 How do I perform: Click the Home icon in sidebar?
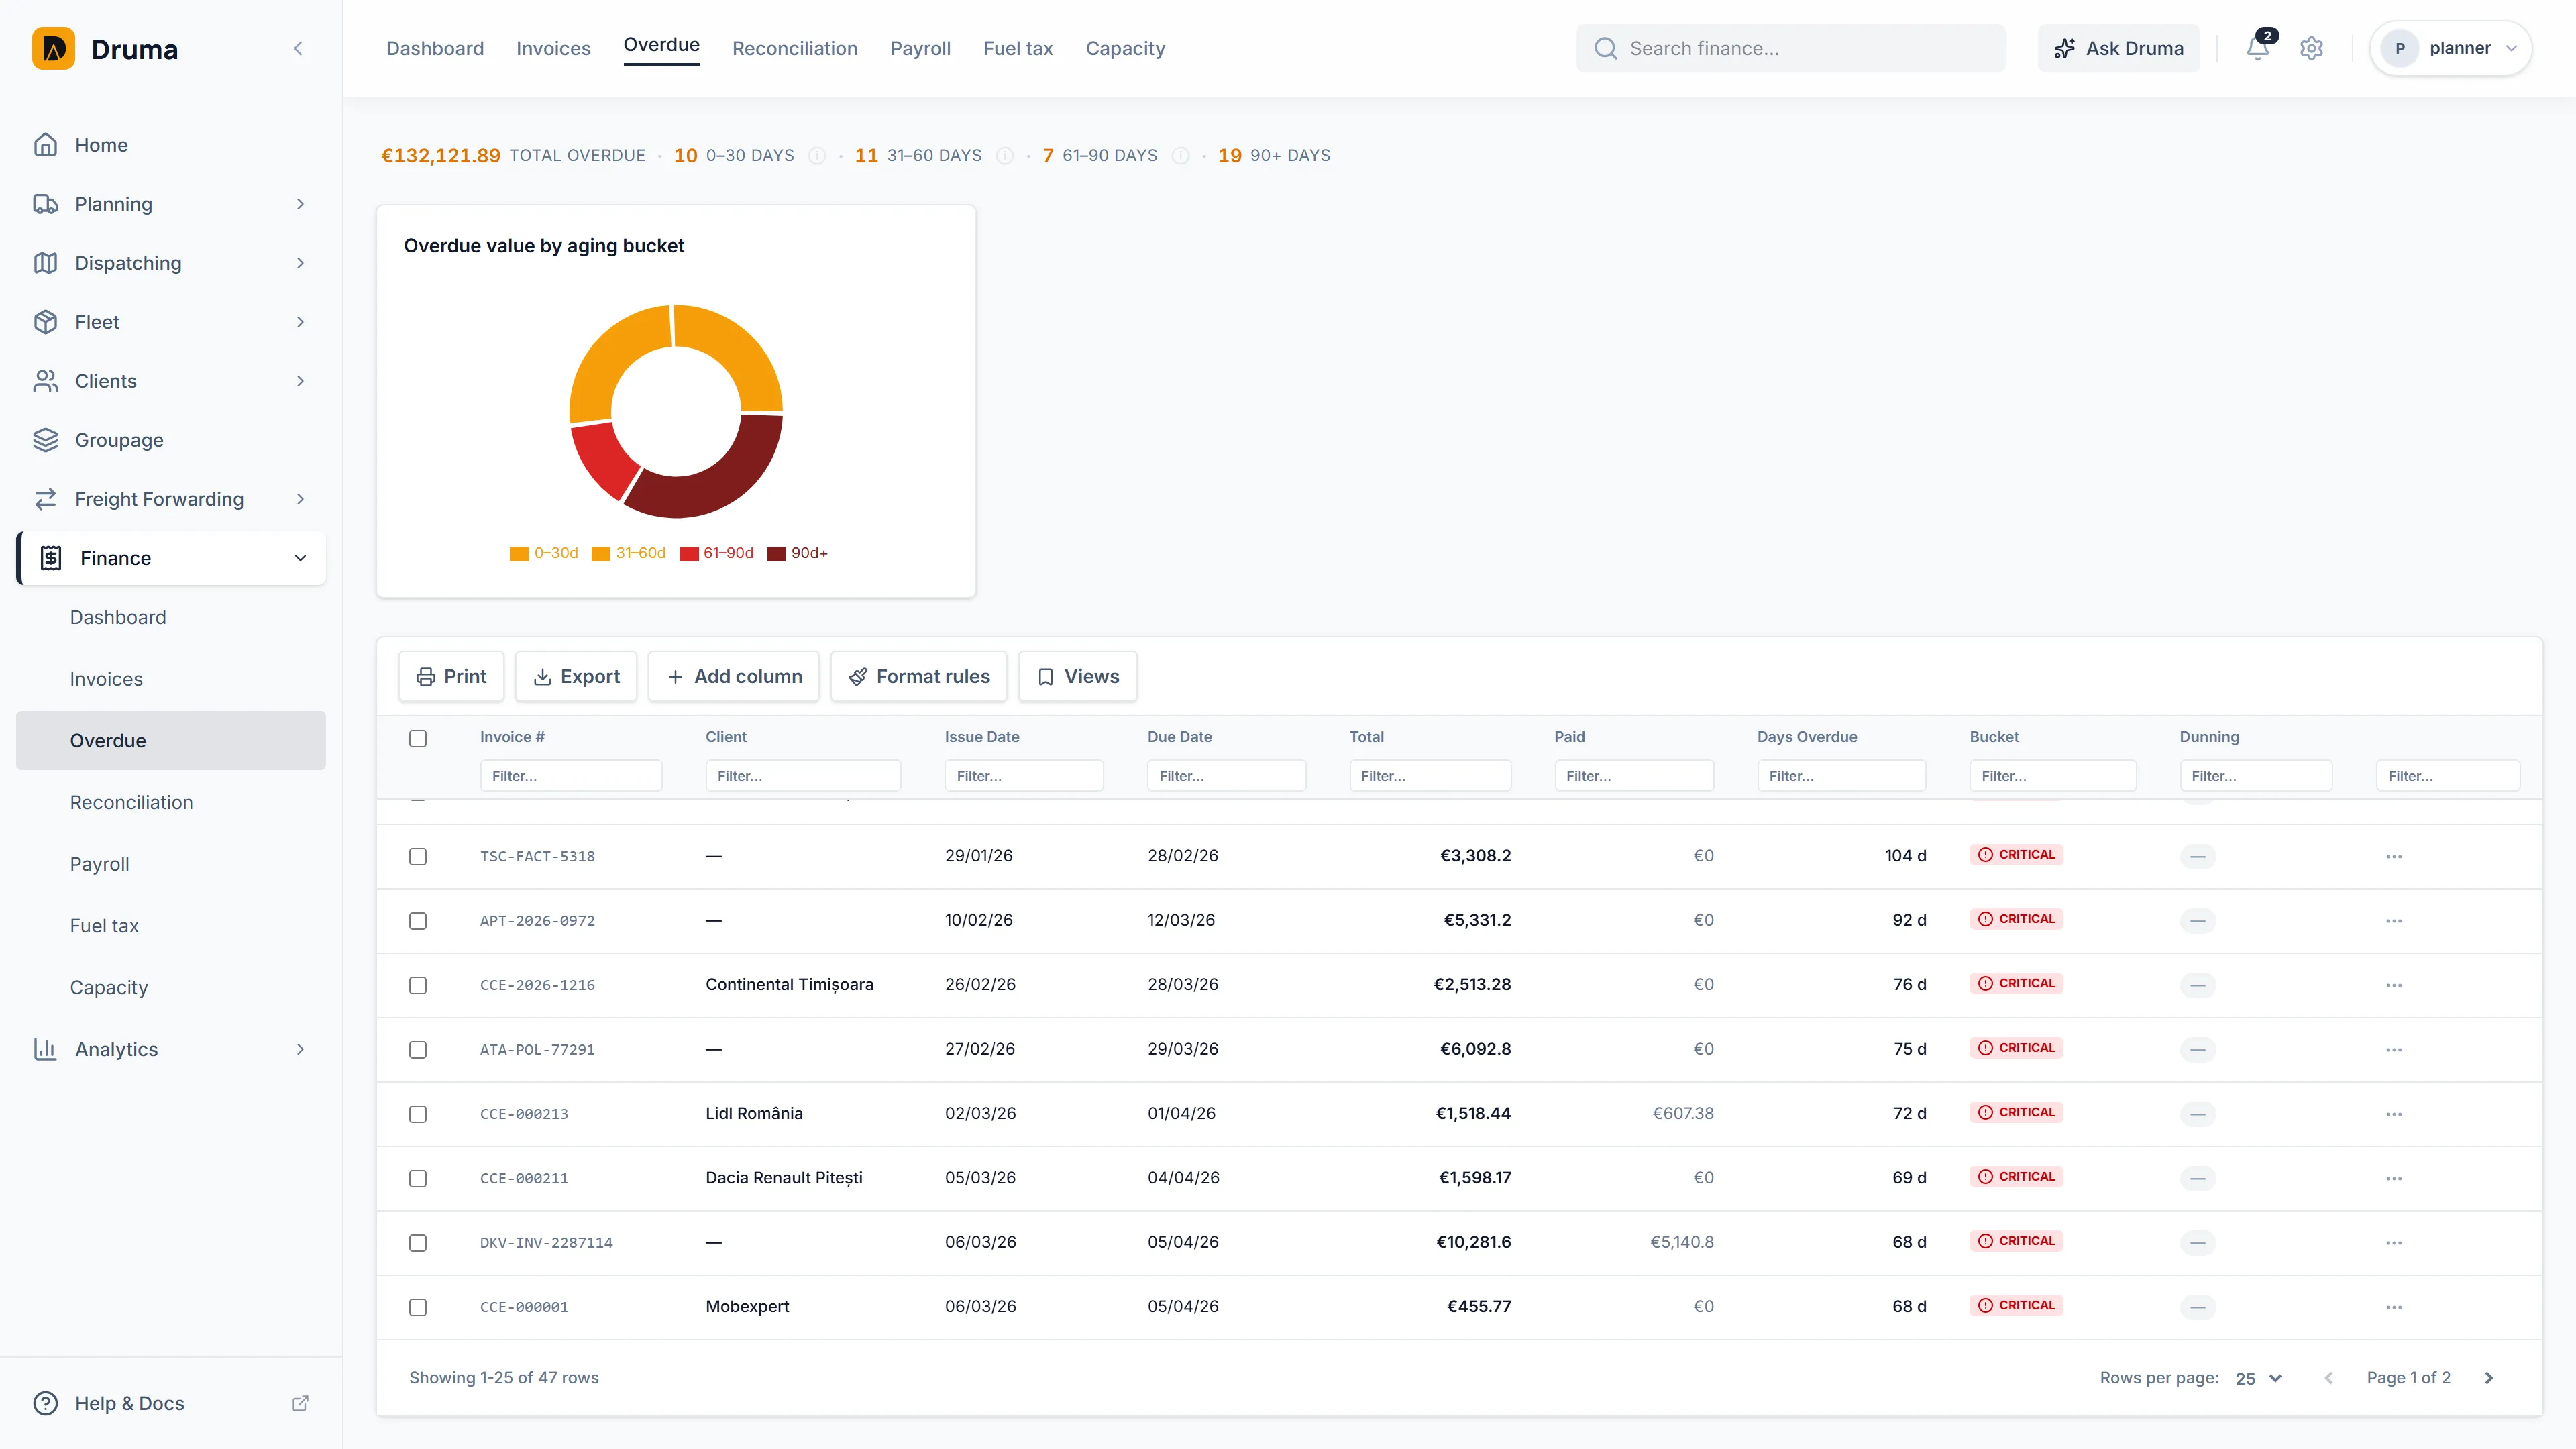45,145
